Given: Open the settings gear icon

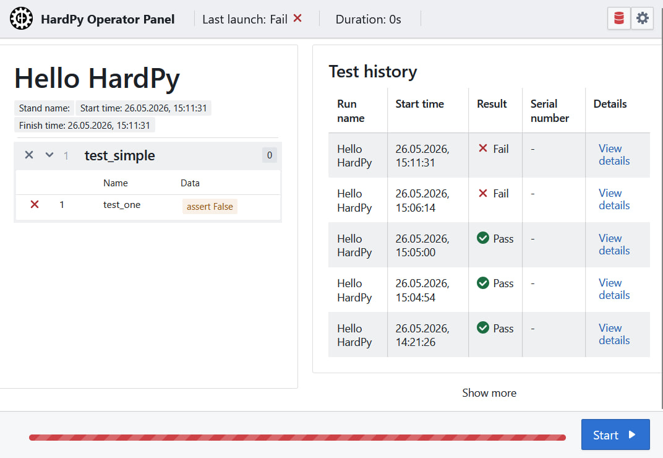Looking at the screenshot, I should tap(642, 18).
